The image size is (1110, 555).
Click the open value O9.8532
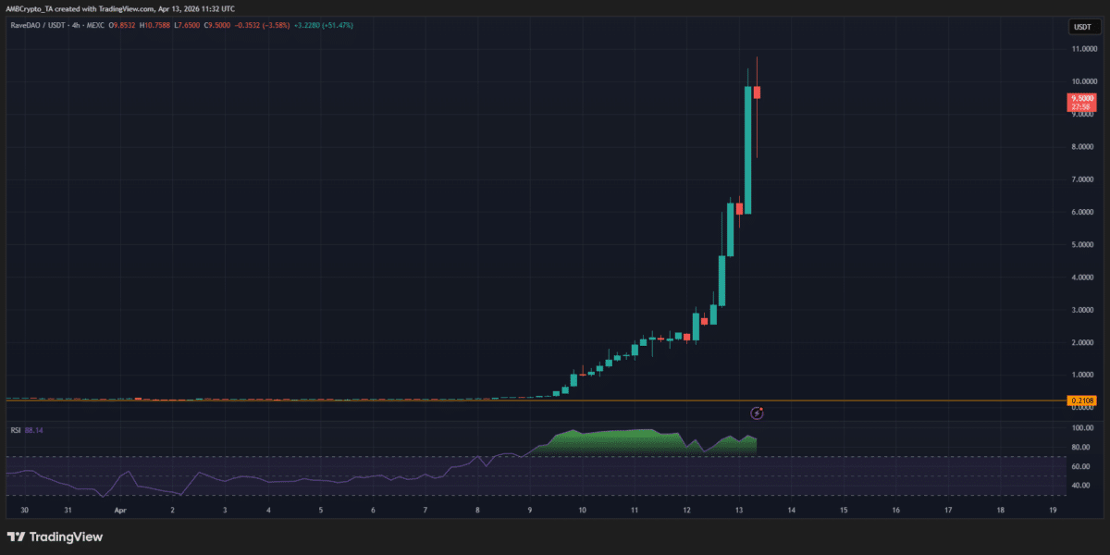123,25
